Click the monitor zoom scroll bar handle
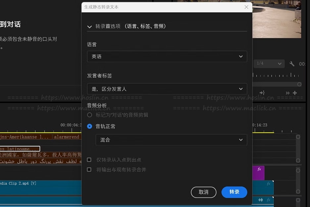This screenshot has height=207, width=310. click(299, 84)
